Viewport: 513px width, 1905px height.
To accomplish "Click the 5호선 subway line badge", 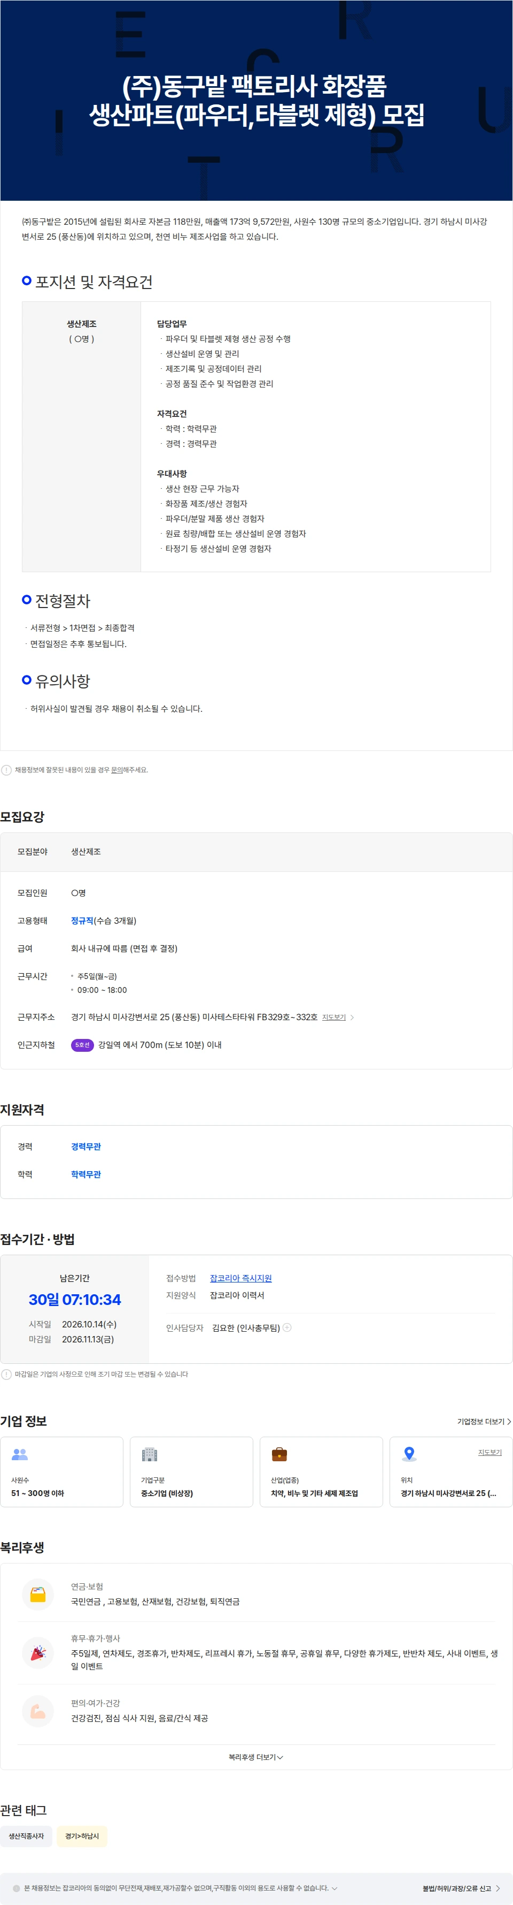I will pos(82,1044).
